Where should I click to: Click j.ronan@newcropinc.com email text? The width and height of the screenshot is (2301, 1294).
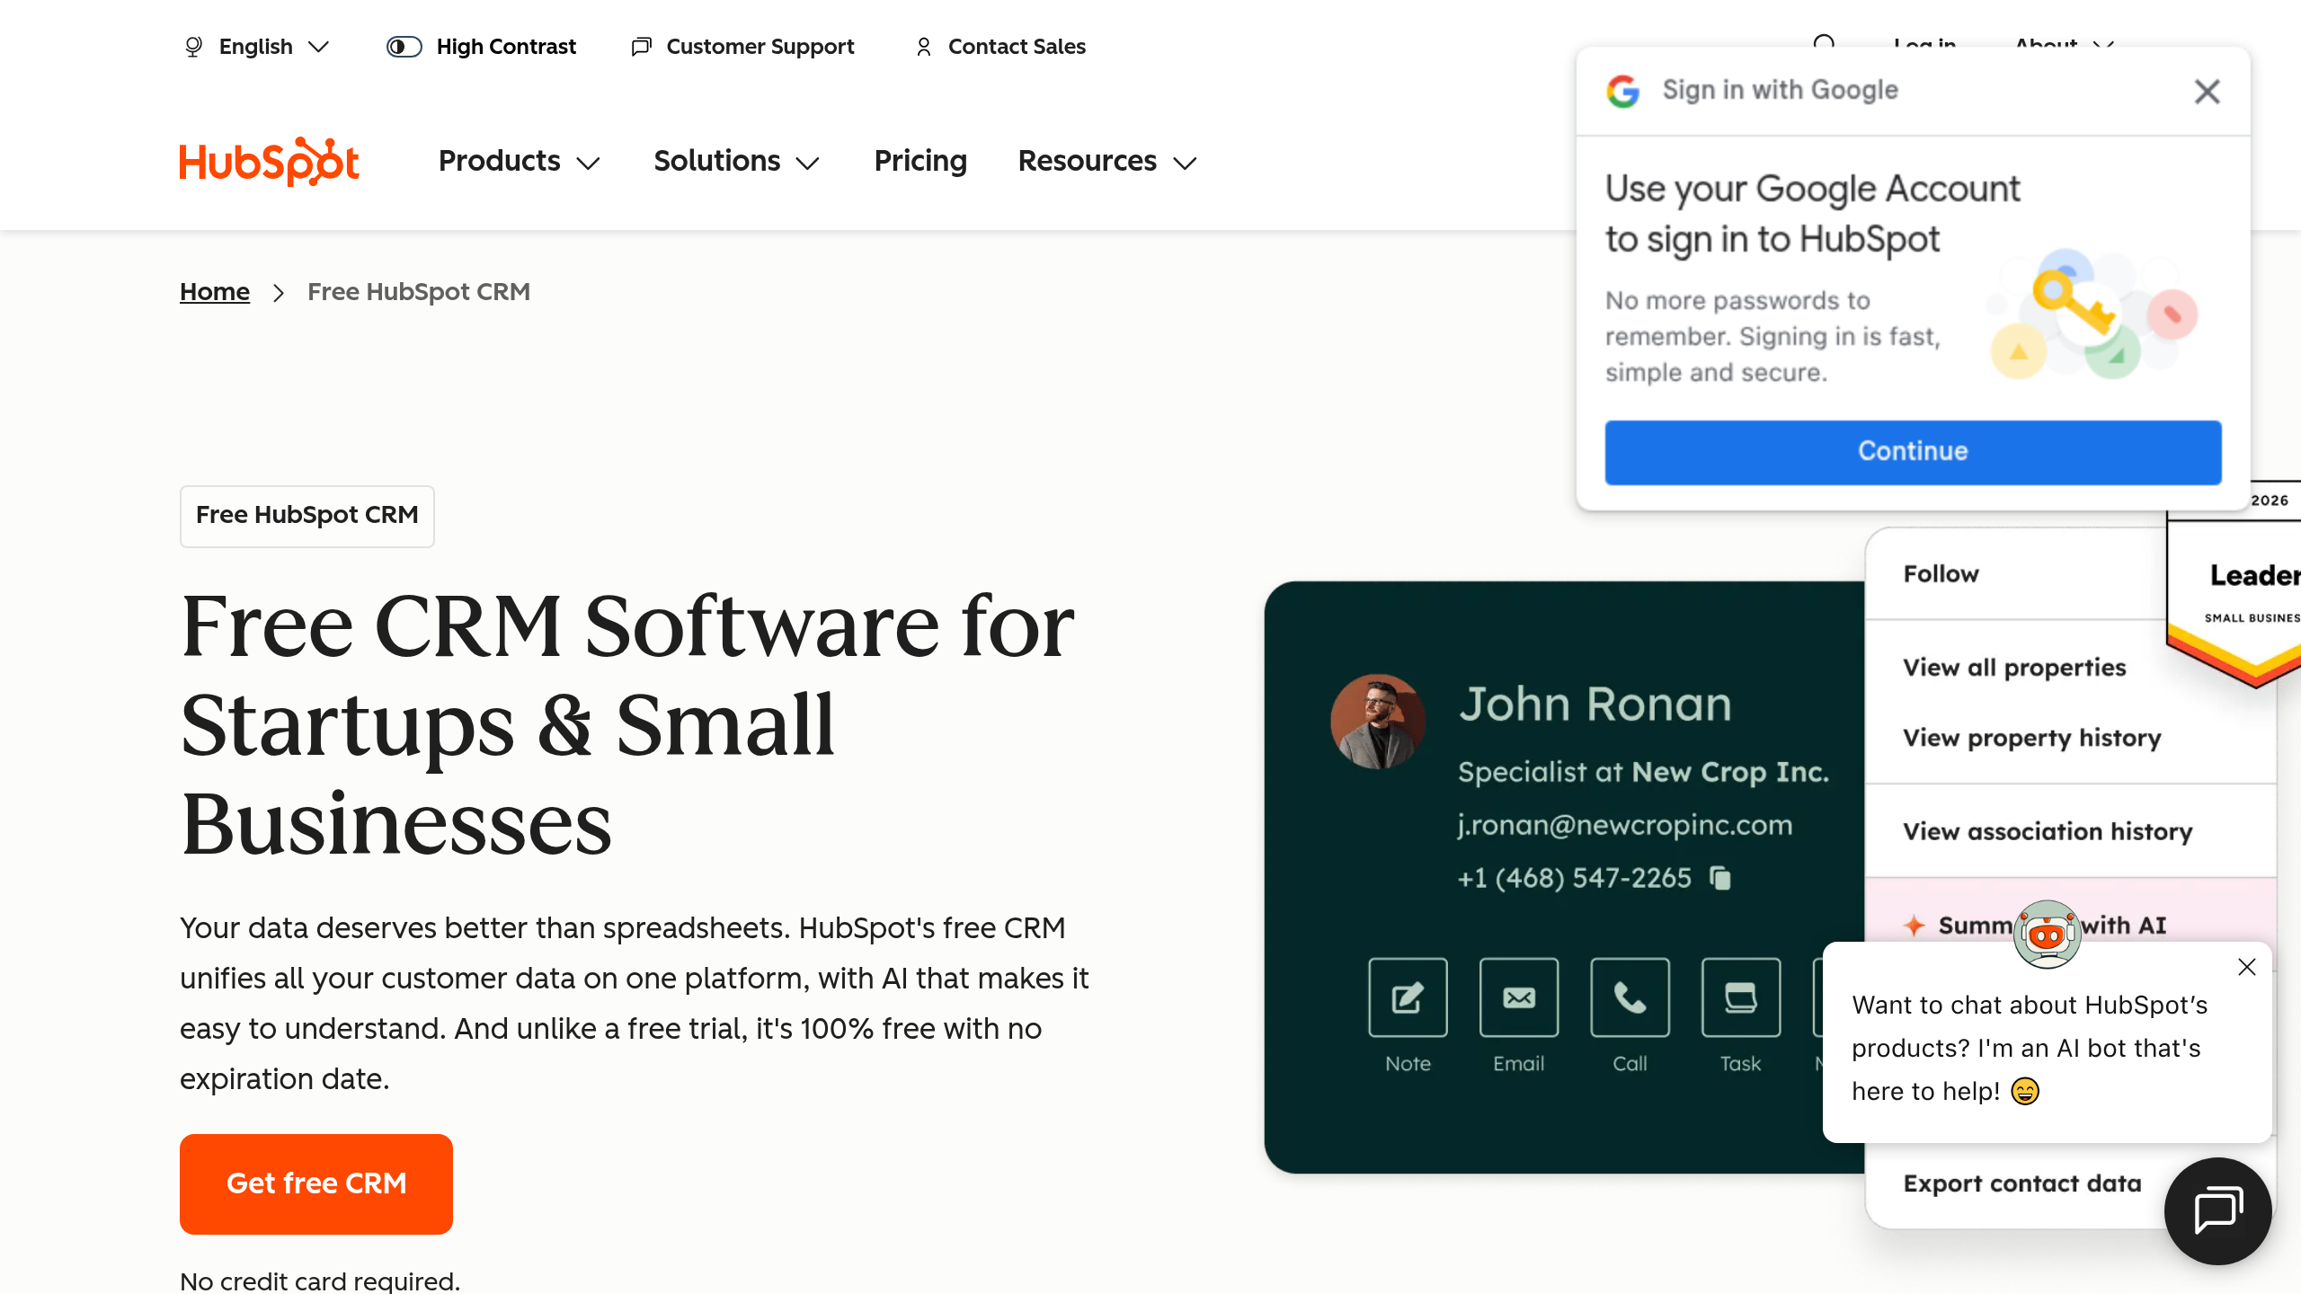1625,825
